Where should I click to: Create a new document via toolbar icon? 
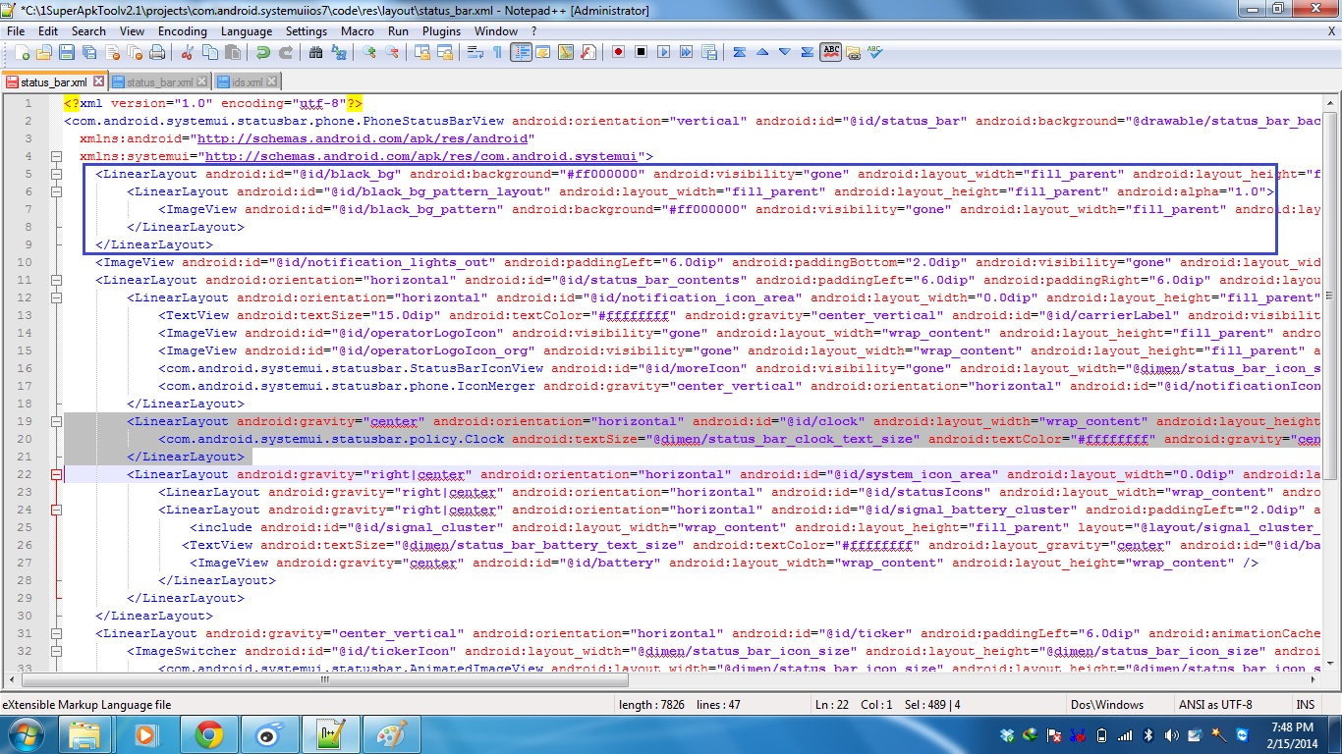(23, 52)
